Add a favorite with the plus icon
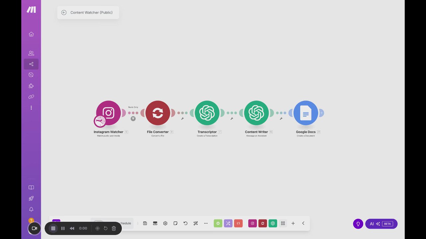 293,223
